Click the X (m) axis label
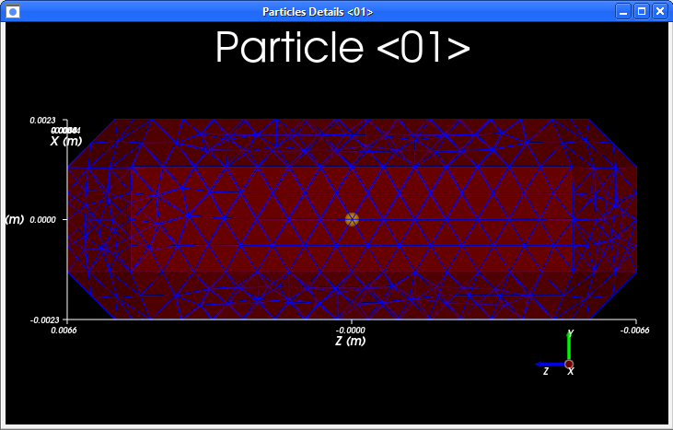673x430 pixels. (65, 141)
